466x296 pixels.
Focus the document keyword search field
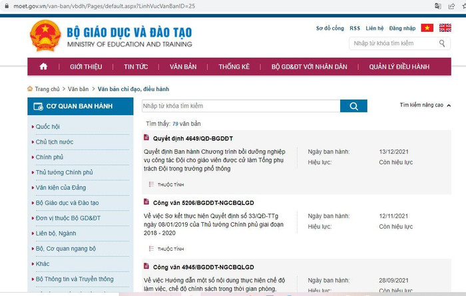click(241, 106)
